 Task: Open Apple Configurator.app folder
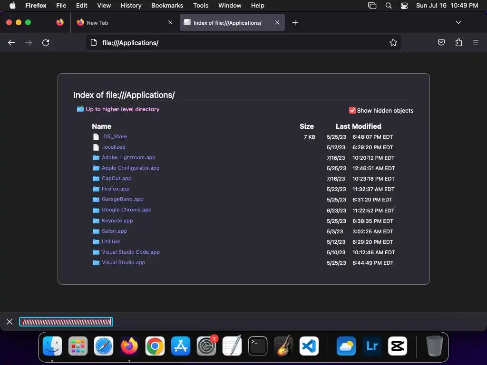pos(131,168)
